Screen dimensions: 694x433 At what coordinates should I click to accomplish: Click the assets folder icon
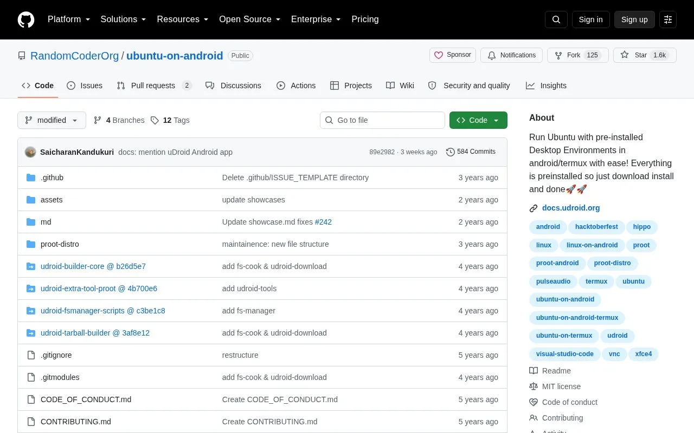tap(31, 200)
